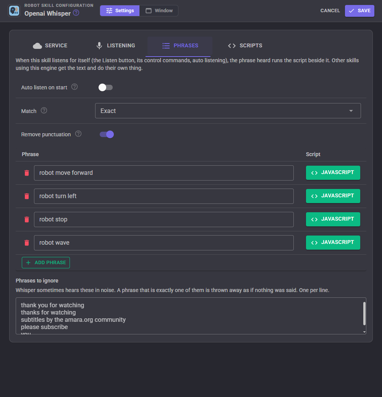Click help icon next to Match label
Viewport: 382px width, 397px height.
(x=44, y=110)
